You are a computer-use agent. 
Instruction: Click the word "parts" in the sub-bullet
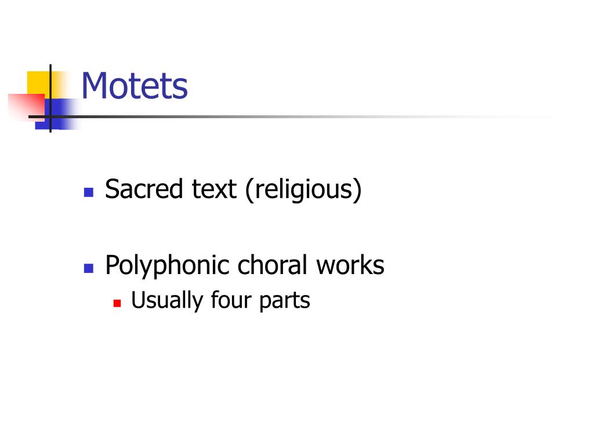click(x=285, y=302)
